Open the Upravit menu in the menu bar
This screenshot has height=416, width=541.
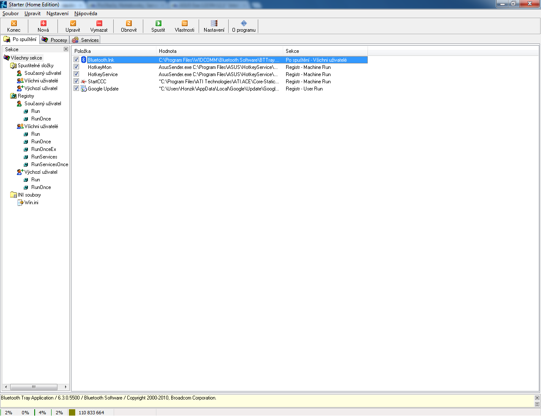pos(33,14)
